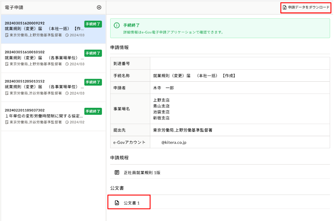Click the download icon beside 公文書 1
Screen dimensions: 334x221
117,203
